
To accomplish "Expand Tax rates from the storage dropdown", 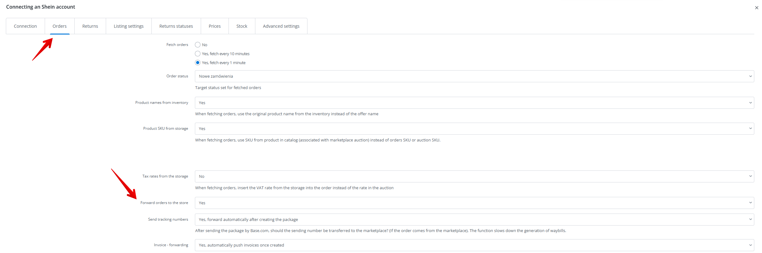I will coord(474,177).
